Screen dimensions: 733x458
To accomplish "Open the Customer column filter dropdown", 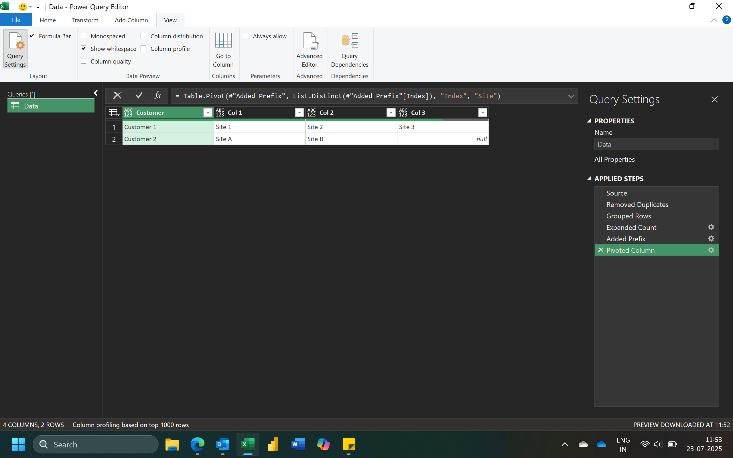I will [x=208, y=113].
